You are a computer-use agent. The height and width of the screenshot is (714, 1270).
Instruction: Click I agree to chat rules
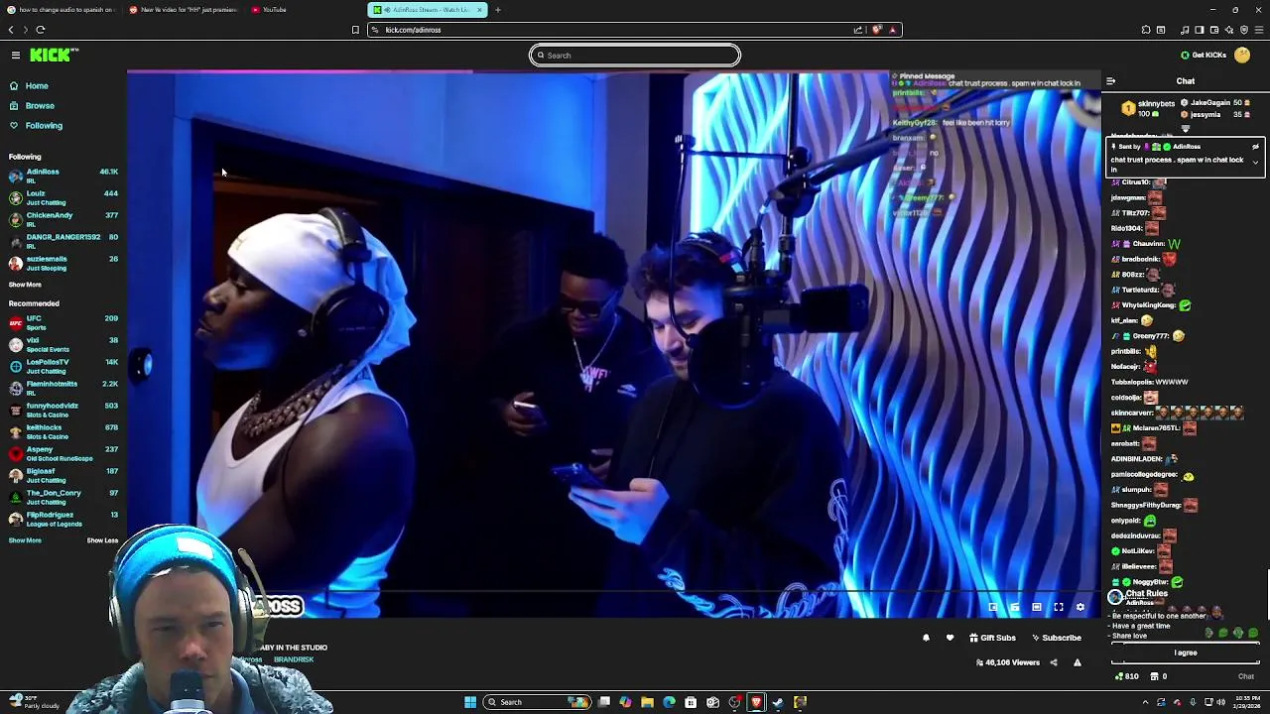tap(1186, 653)
